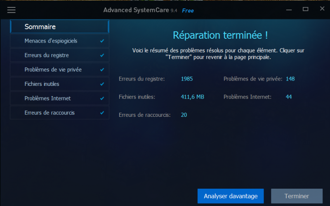This screenshot has height=206, width=330.
Task: Click the 148 privacy problems count
Action: pyautogui.click(x=290, y=79)
